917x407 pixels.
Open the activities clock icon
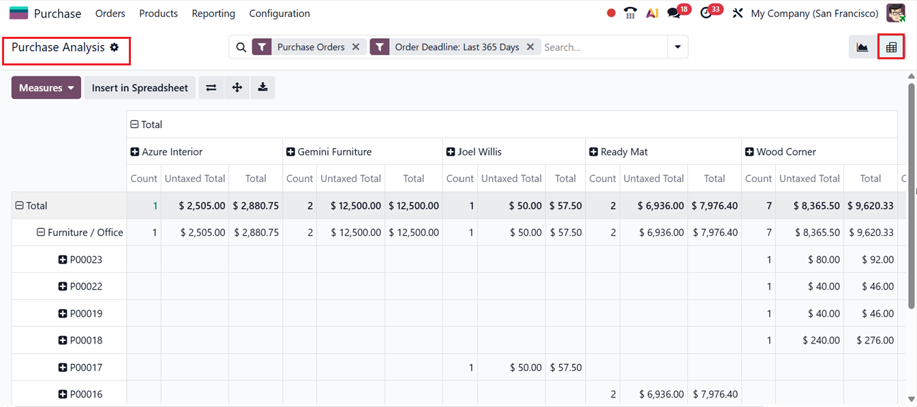[x=706, y=13]
